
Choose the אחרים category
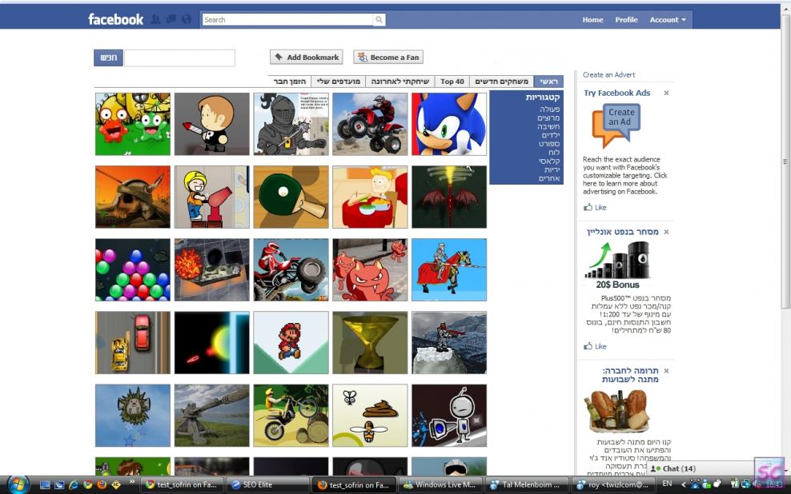[549, 178]
